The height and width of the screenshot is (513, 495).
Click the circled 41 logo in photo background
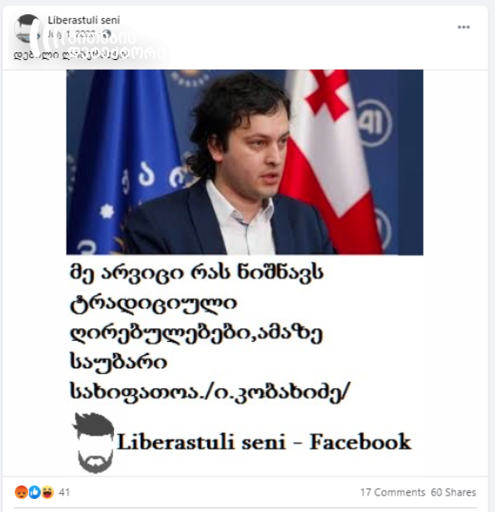click(374, 123)
